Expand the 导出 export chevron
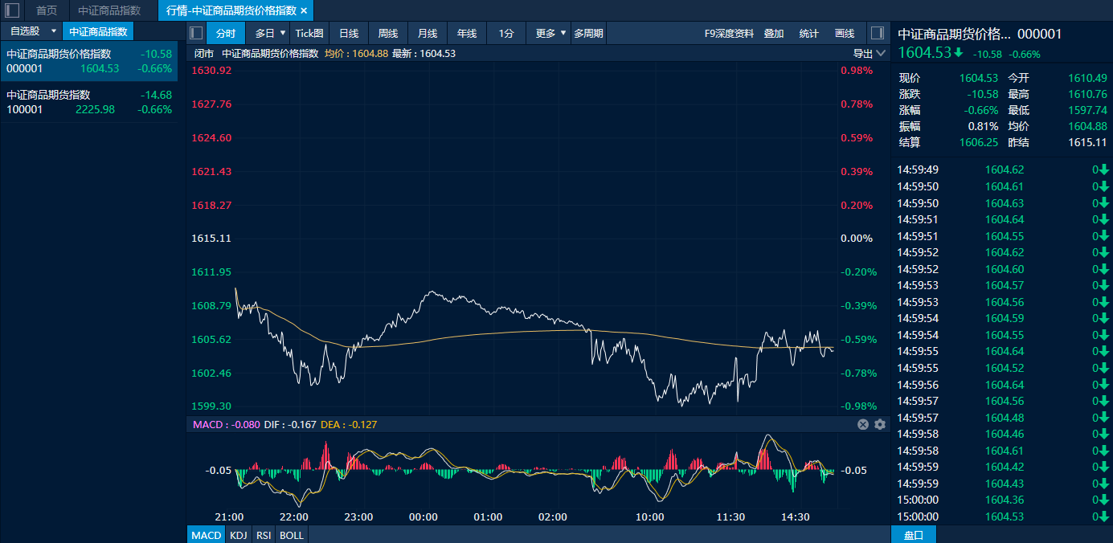 [881, 54]
